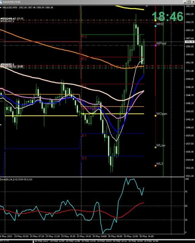The image size is (195, 243).
Task: Select the orange WL3 level dot
Action: (x=155, y=166)
